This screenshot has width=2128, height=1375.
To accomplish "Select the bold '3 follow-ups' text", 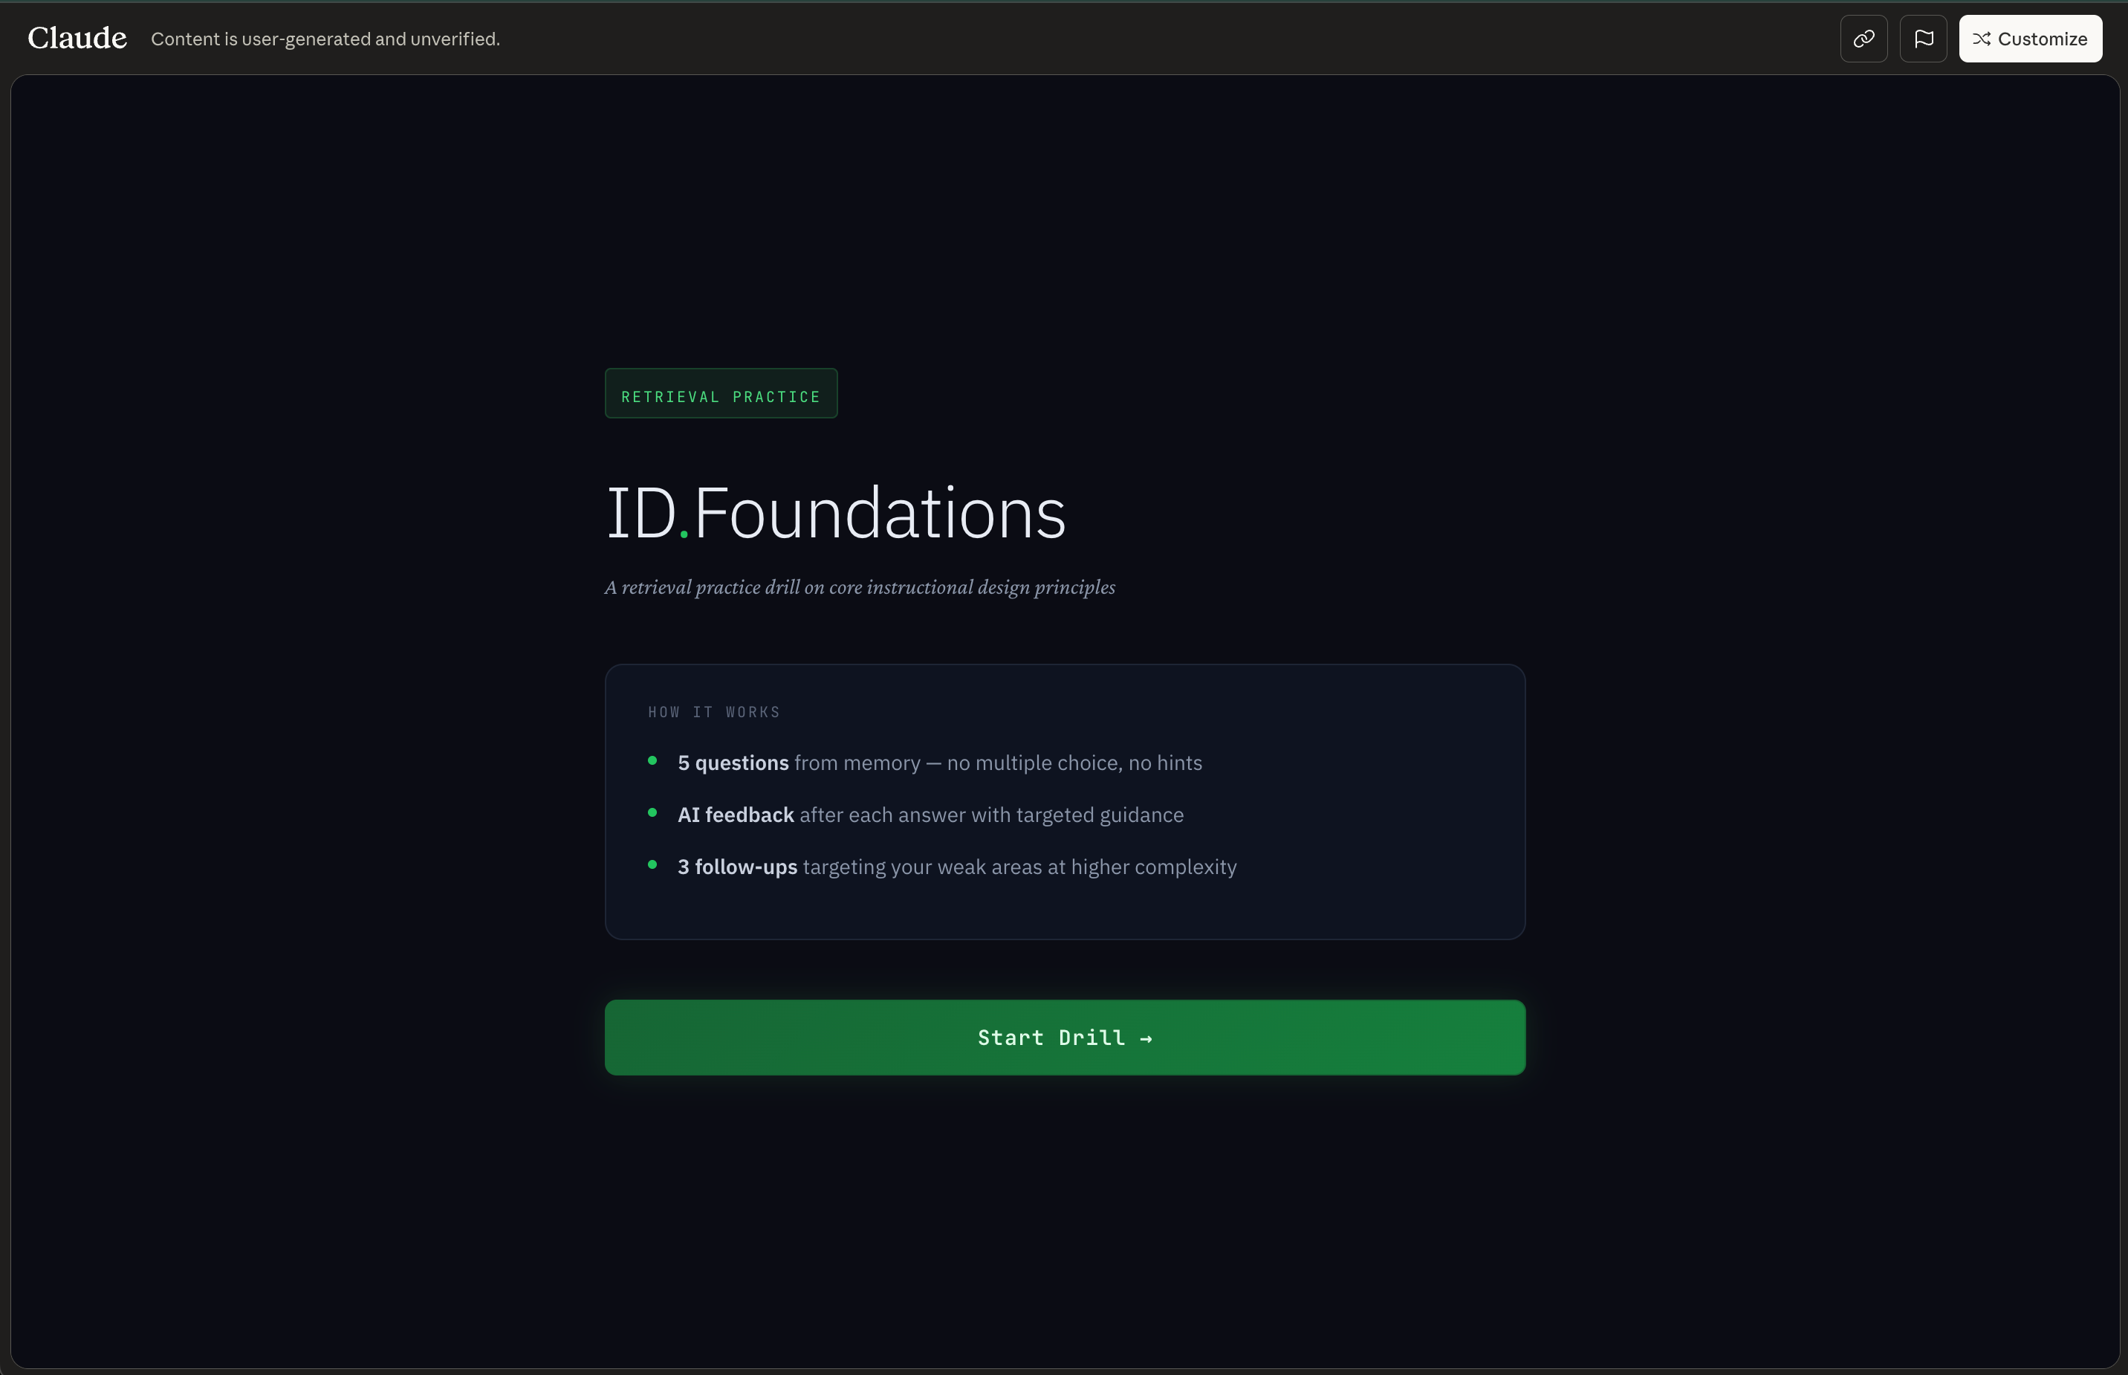I will 737,867.
